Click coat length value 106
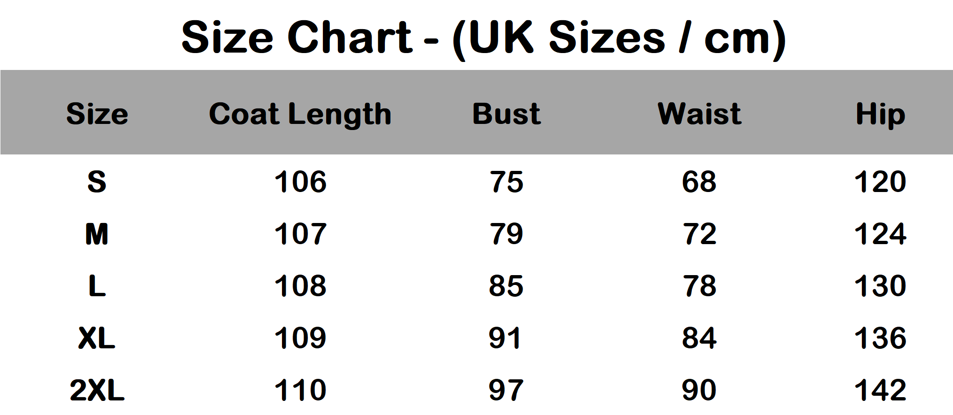 pyautogui.click(x=300, y=182)
